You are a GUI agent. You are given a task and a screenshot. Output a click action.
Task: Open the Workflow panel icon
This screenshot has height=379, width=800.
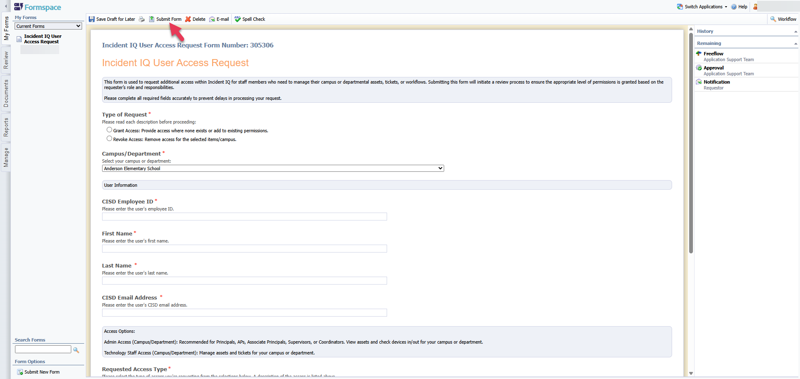(x=773, y=19)
